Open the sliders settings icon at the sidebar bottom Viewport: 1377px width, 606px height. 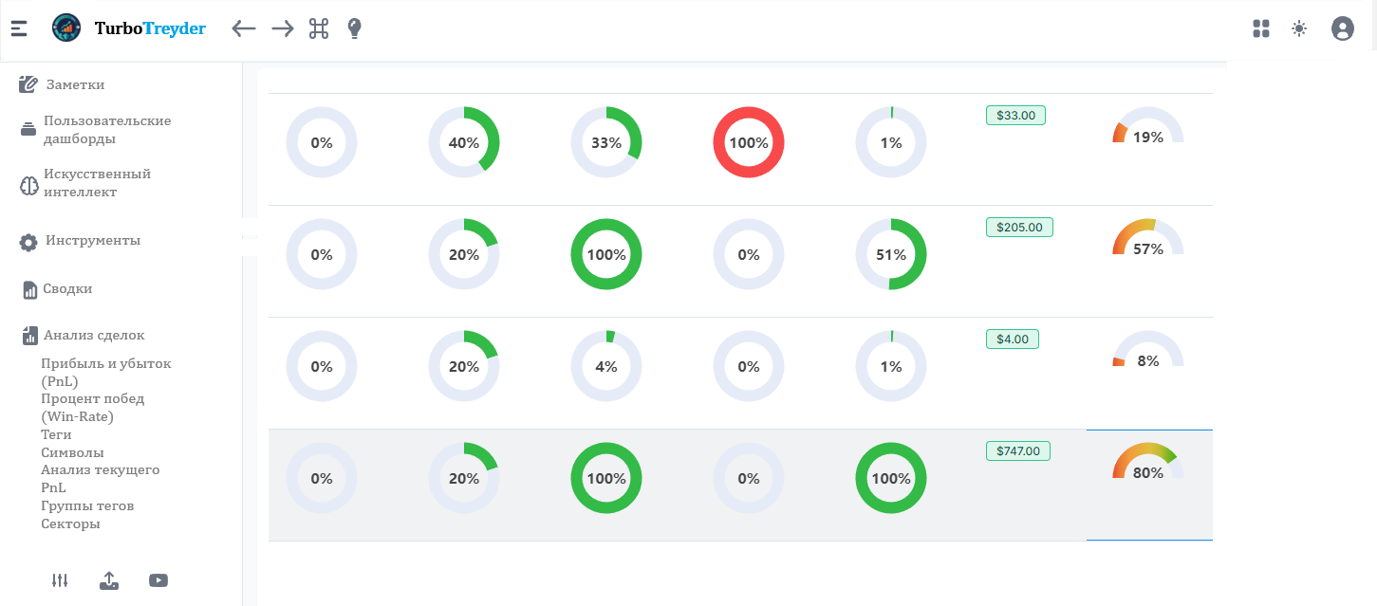pos(60,580)
